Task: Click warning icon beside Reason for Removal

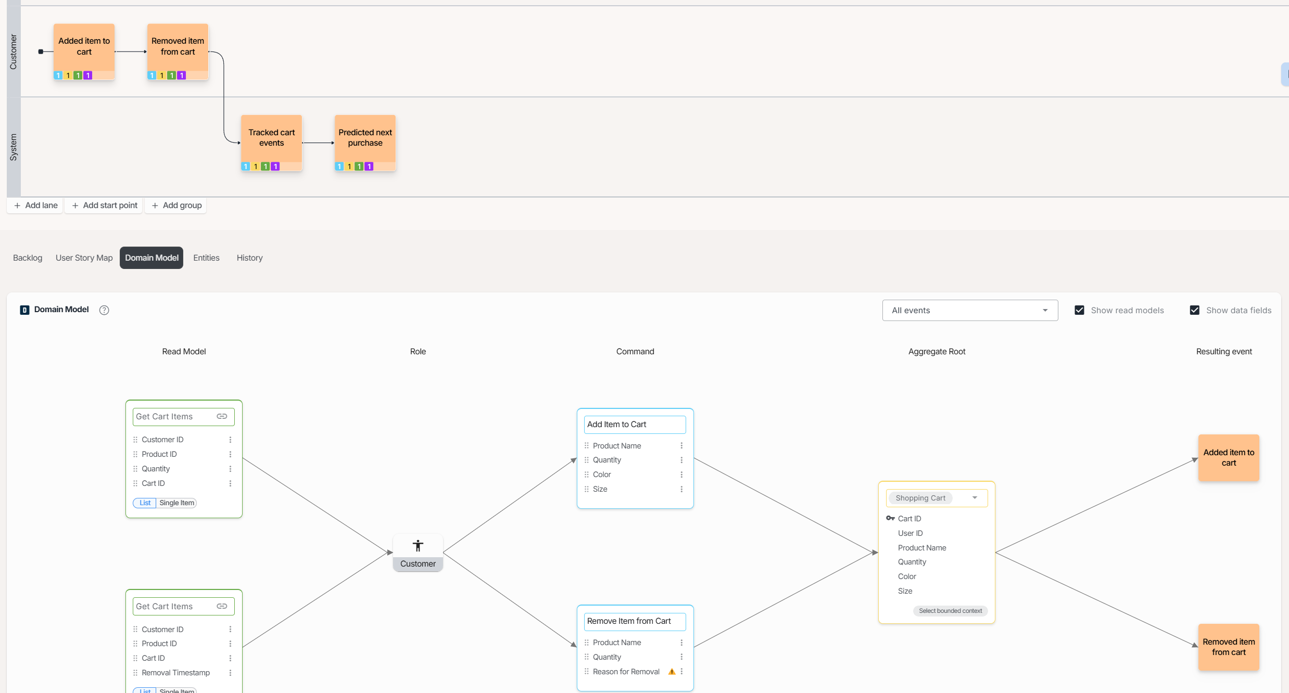Action: 672,672
